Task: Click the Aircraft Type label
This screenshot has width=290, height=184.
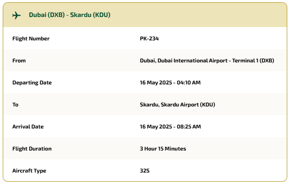Action: coord(29,171)
